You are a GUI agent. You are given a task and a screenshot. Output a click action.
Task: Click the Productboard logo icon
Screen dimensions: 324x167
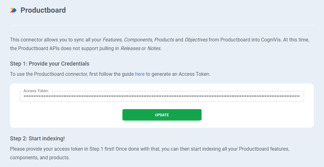point(13,10)
